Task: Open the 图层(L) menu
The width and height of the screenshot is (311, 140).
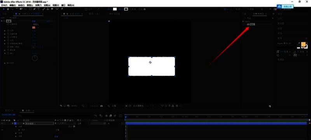Action: click(30, 5)
